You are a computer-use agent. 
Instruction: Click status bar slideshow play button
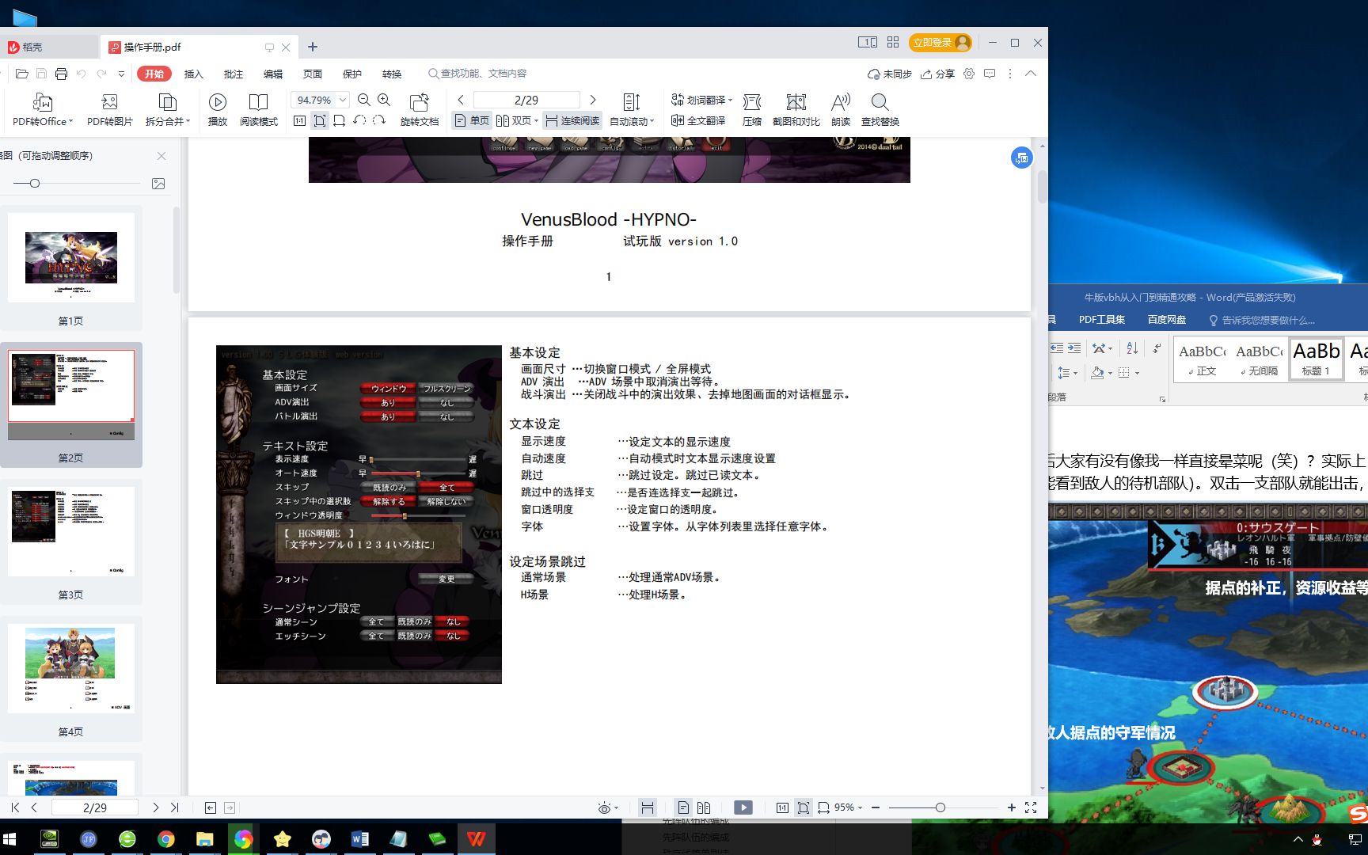tap(743, 807)
